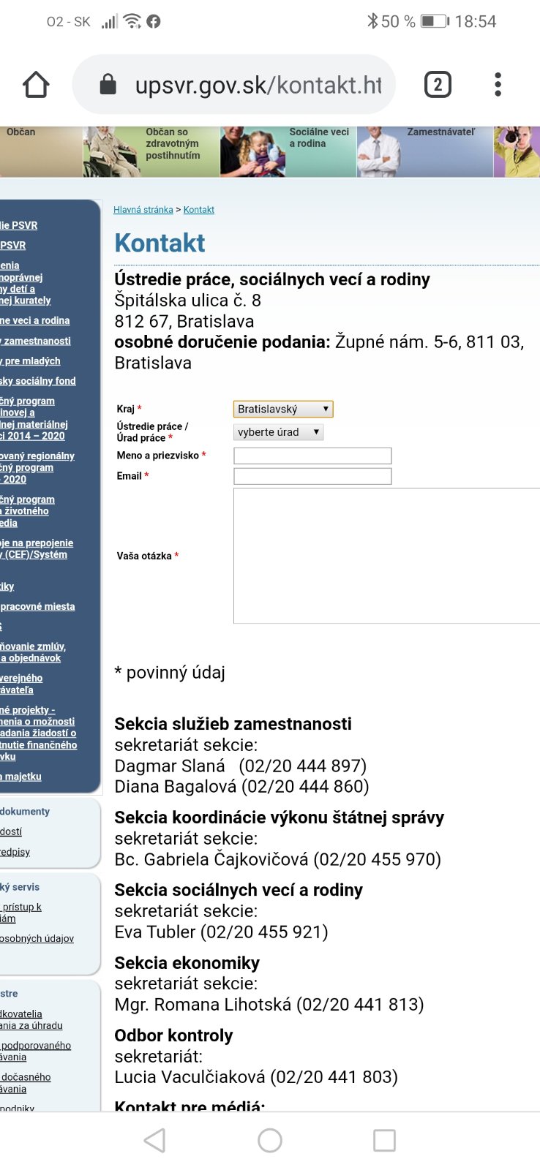Tap the browser home icon
The image size is (540, 1170).
[x=36, y=85]
